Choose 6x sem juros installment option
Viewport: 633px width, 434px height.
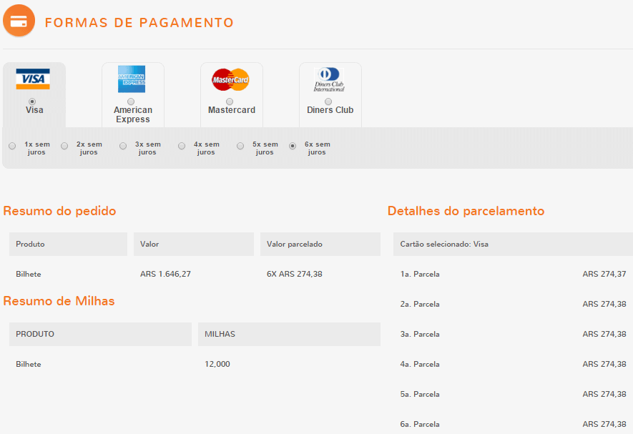(x=293, y=146)
